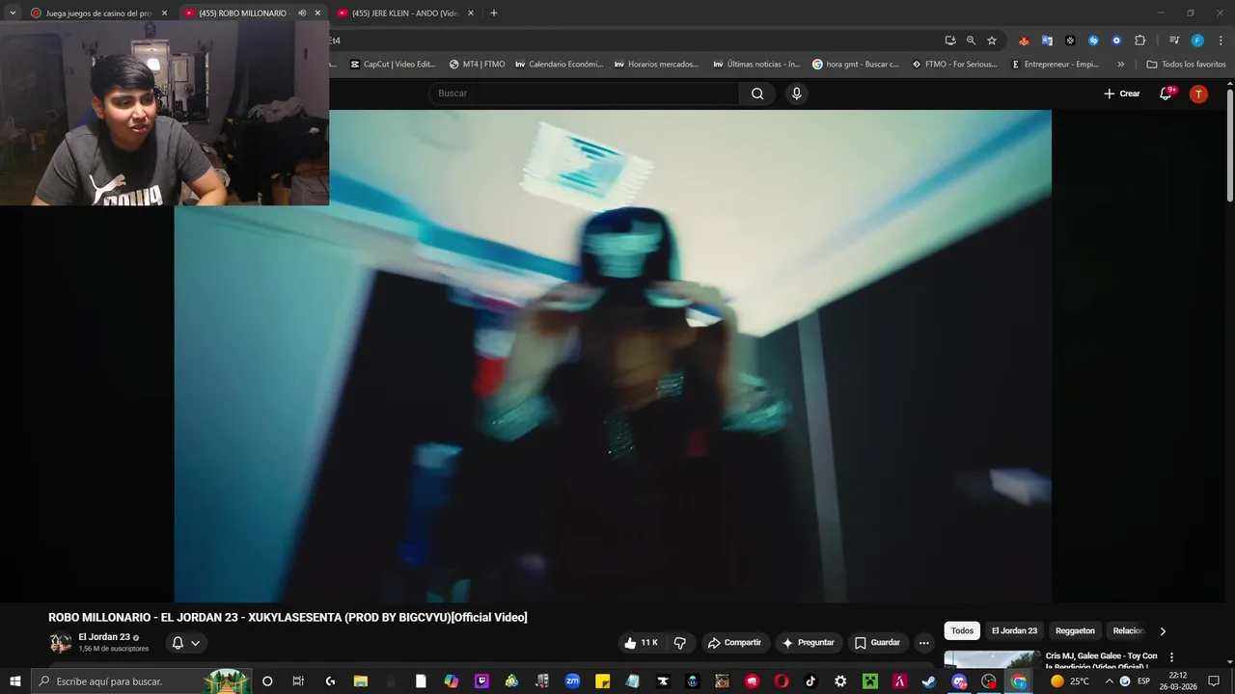Click the Google Translate extension icon
The image size is (1235, 694).
(1047, 40)
